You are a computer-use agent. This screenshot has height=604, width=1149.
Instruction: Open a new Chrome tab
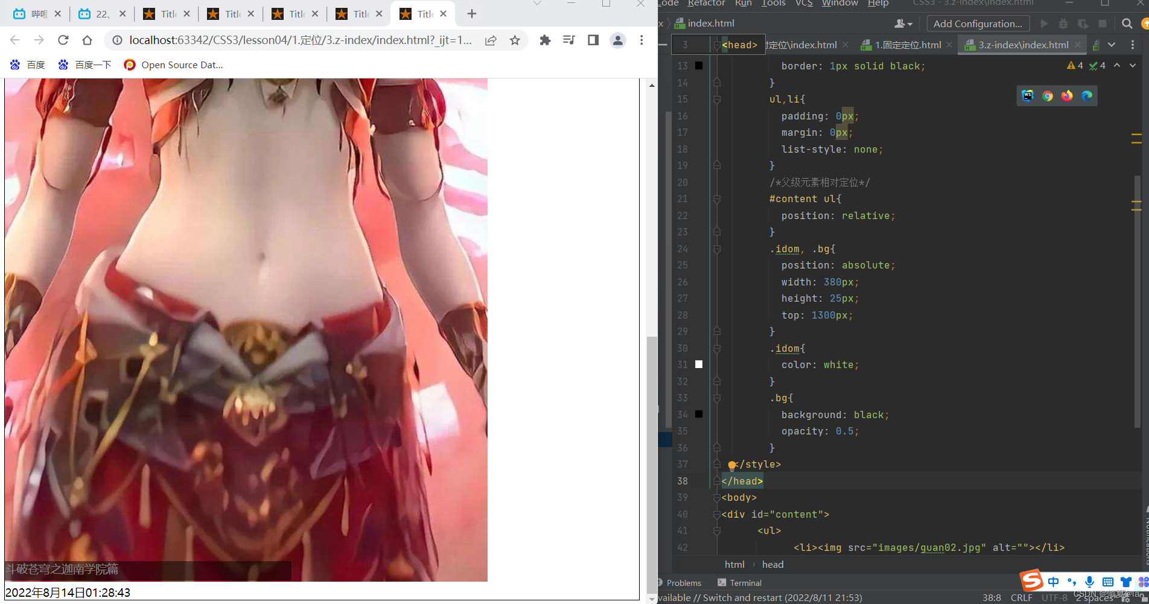pyautogui.click(x=472, y=14)
